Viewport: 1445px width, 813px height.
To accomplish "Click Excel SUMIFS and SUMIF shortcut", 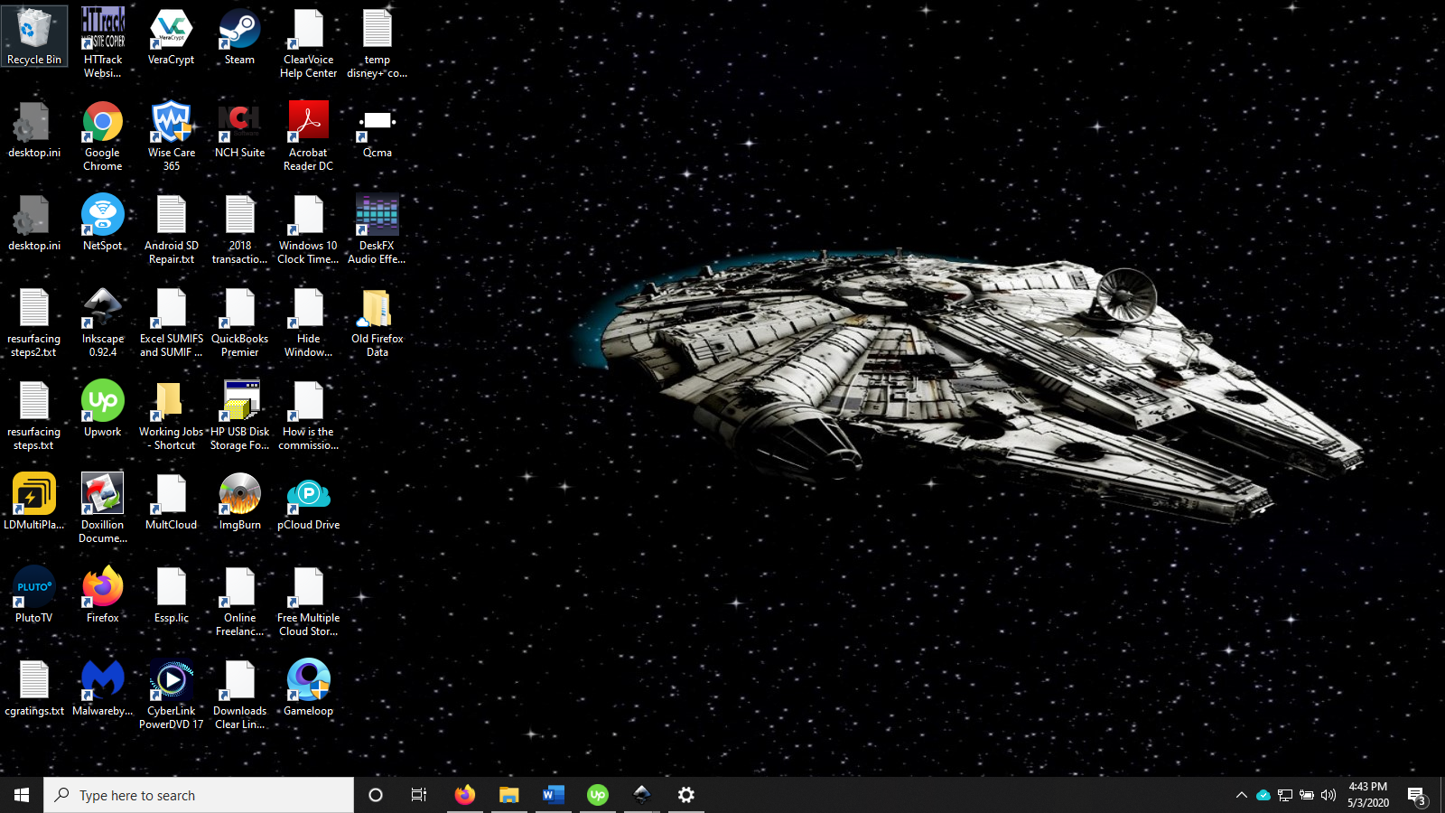I will [172, 322].
